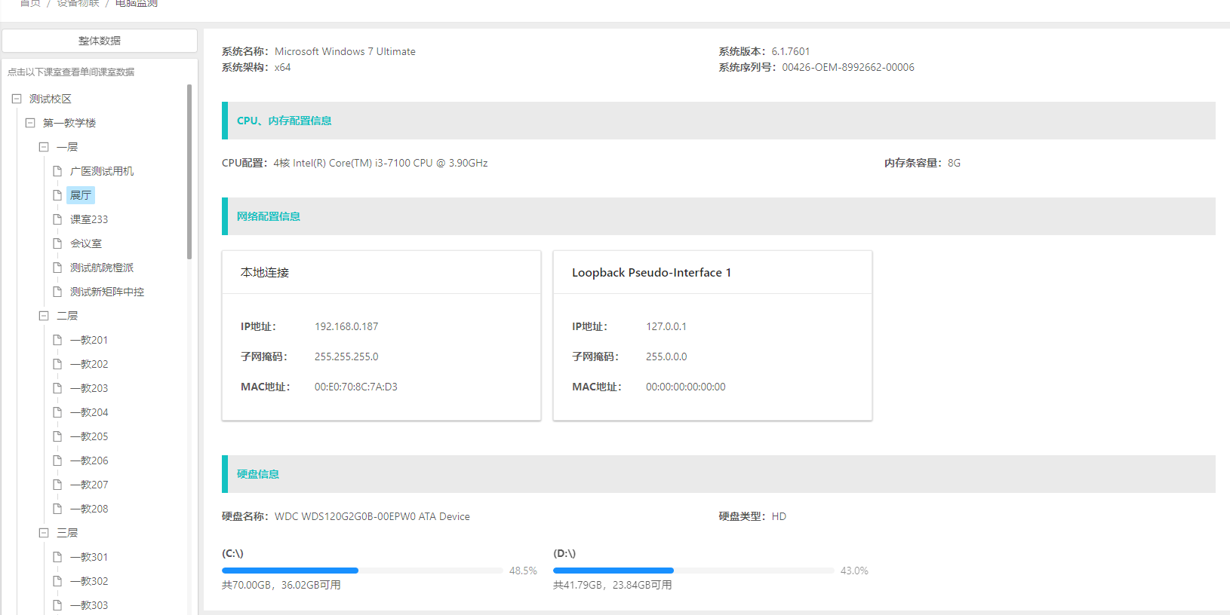Click the file icon beside 会议室
This screenshot has width=1230, height=615.
[57, 243]
